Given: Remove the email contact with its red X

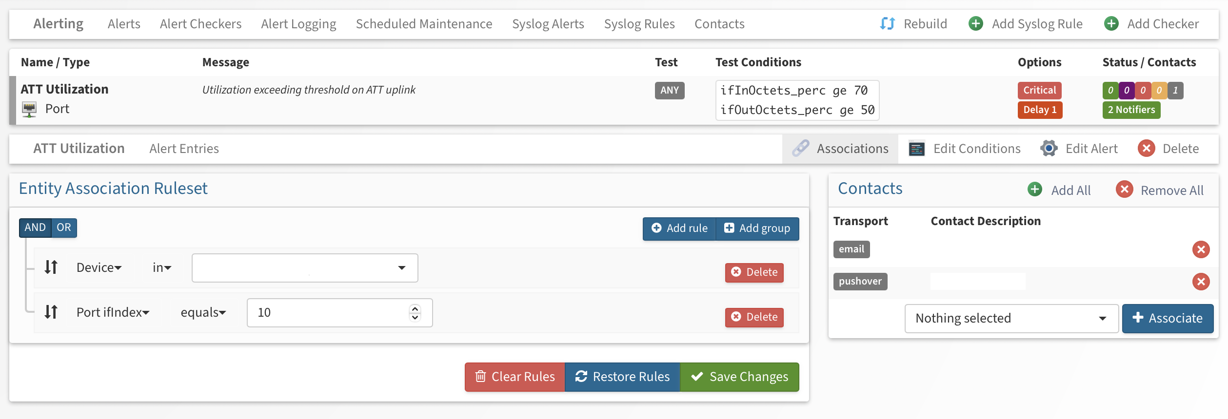Looking at the screenshot, I should coord(1201,249).
